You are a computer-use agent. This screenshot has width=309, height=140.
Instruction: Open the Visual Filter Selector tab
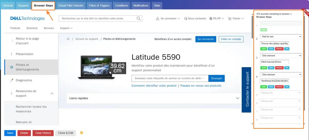(71, 5)
